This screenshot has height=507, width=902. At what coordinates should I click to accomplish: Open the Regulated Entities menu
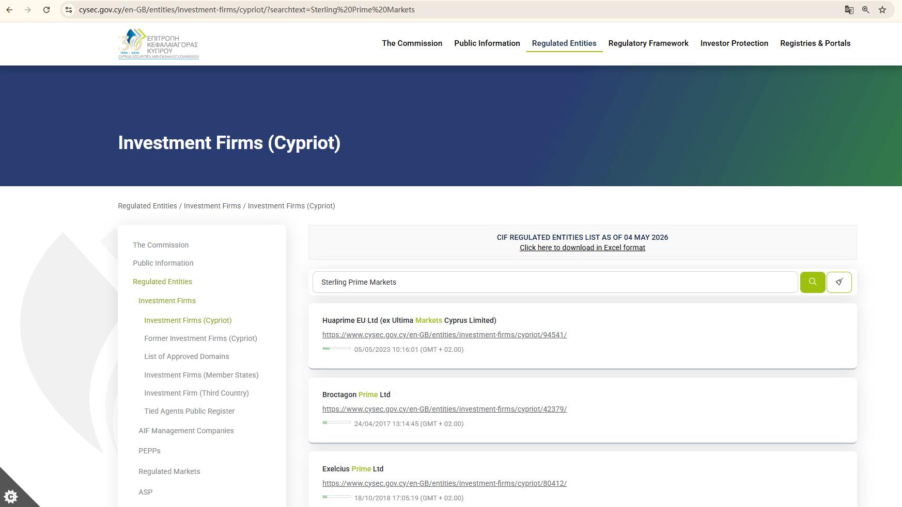click(x=564, y=43)
